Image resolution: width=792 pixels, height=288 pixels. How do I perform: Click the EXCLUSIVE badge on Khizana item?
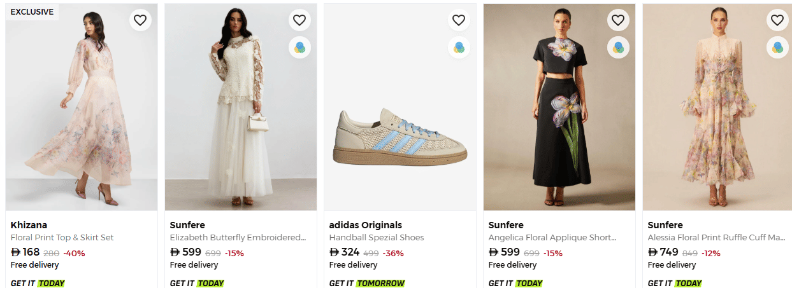(32, 12)
